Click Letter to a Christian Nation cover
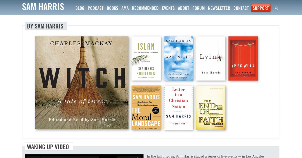 point(179,108)
